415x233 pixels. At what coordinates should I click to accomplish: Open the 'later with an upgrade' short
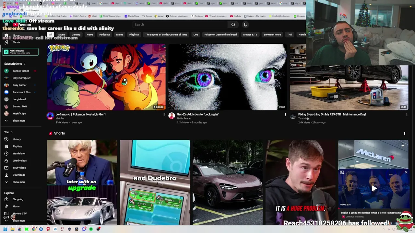(x=82, y=183)
